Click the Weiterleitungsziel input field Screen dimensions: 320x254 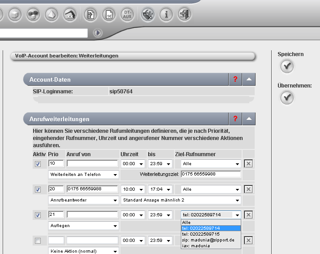point(211,174)
